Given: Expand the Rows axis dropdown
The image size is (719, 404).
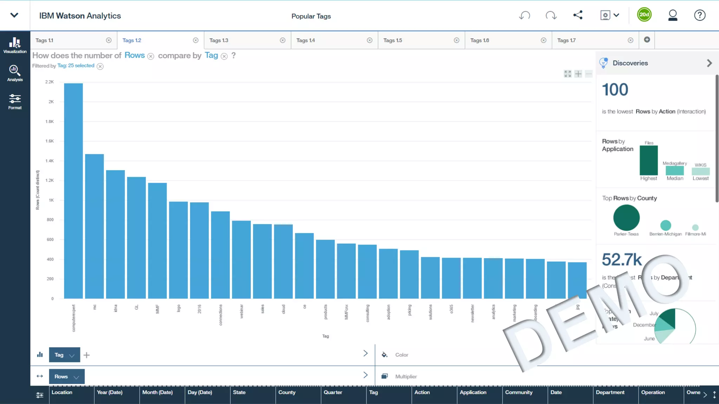Looking at the screenshot, I should [76, 377].
